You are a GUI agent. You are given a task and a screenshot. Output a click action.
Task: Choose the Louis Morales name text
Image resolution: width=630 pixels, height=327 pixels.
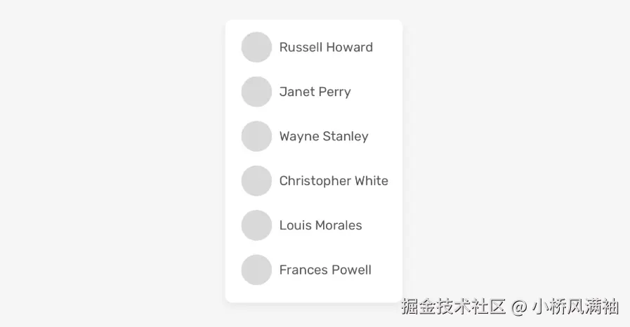tap(320, 225)
